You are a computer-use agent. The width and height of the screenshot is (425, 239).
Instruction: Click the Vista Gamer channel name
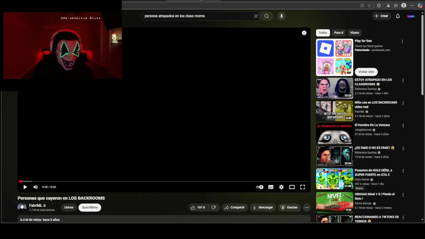[362, 180]
